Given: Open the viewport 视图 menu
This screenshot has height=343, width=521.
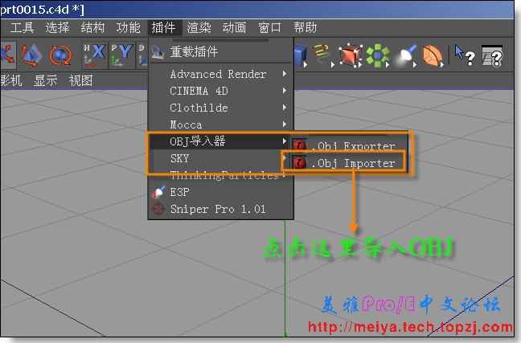Looking at the screenshot, I should pyautogui.click(x=80, y=80).
